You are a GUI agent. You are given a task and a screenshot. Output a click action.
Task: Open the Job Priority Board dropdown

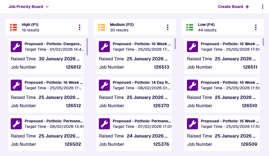tap(29, 7)
